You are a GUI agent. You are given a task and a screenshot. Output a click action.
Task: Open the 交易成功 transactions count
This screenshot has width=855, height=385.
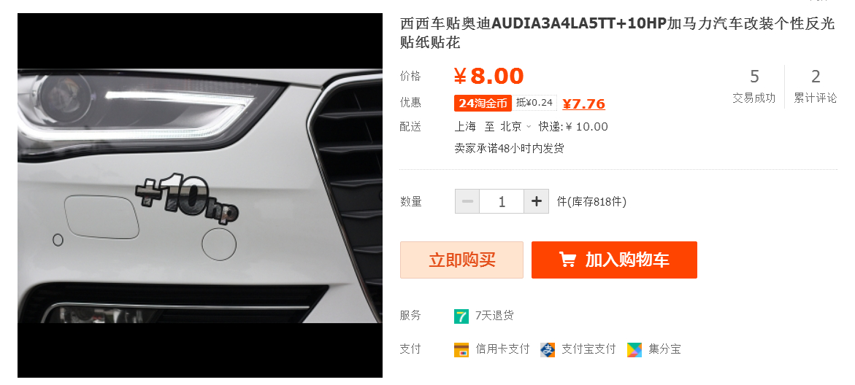click(754, 86)
